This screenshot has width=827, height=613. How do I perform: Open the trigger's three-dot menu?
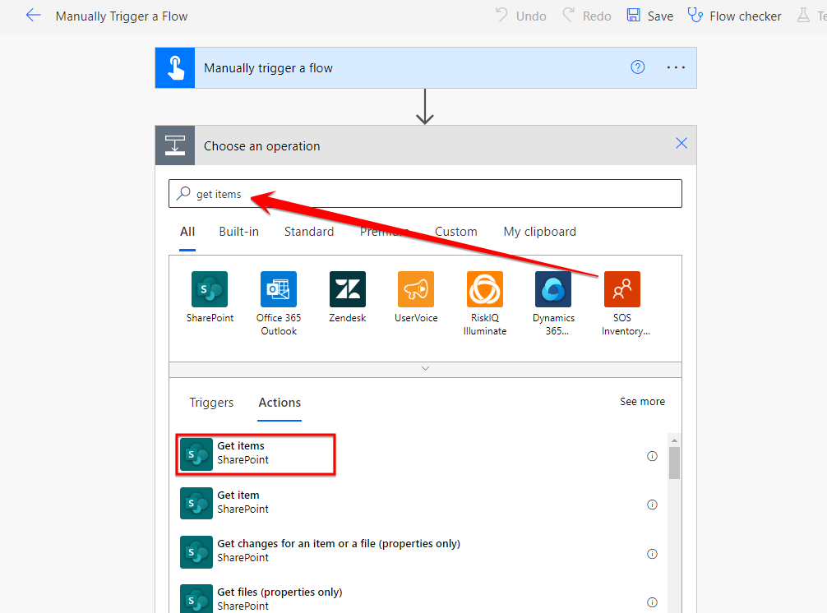click(676, 67)
